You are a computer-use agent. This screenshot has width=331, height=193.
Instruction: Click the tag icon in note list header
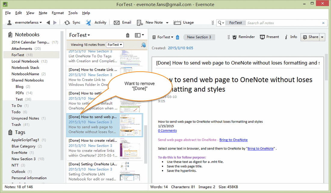[128, 35]
